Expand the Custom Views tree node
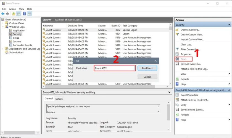 (3, 23)
